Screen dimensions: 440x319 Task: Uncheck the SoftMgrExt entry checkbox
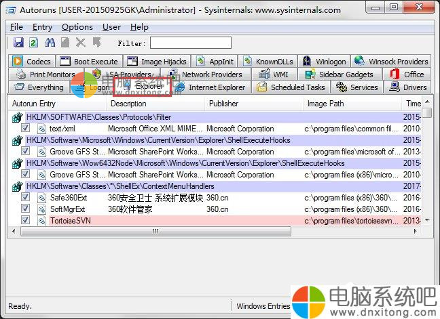26,209
